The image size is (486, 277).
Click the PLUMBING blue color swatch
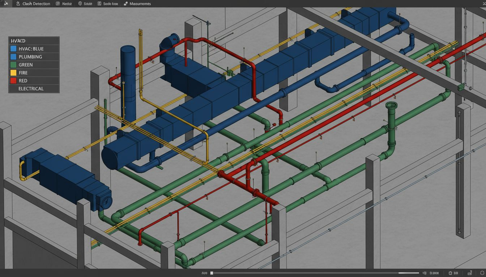click(x=13, y=57)
